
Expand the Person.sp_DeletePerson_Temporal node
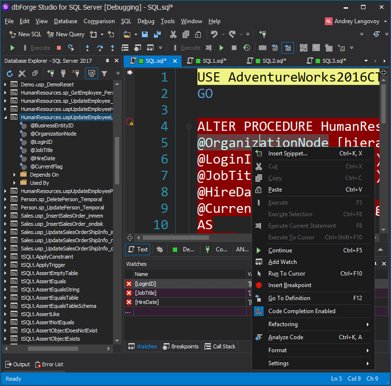click(x=5, y=199)
